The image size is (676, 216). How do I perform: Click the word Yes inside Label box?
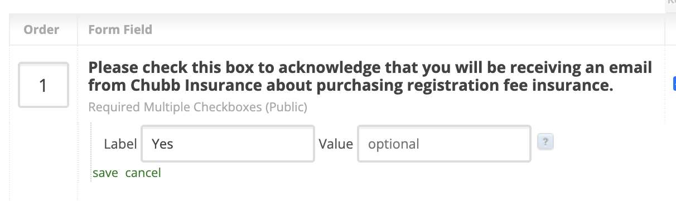[163, 144]
